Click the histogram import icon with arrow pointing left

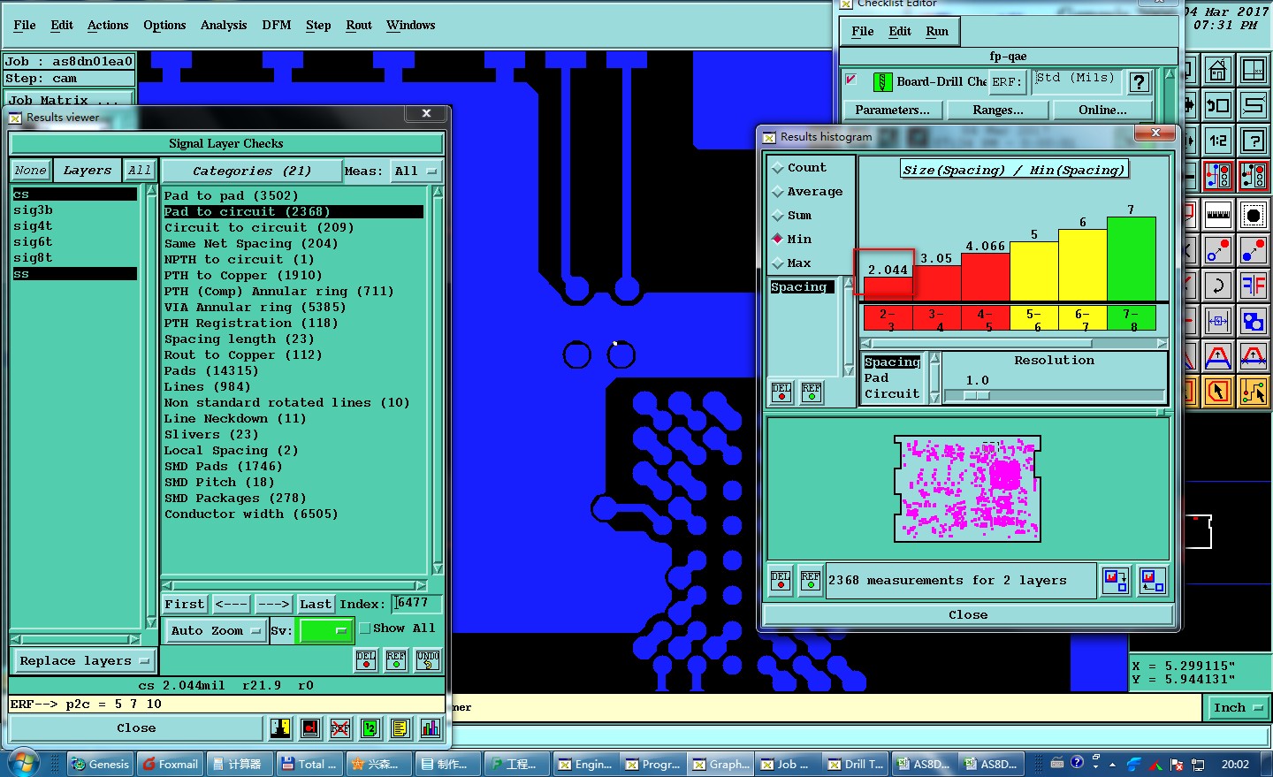(x=1152, y=581)
